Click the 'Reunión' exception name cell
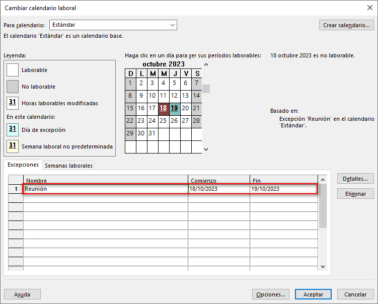Screen dimensions: 378x304 [x=106, y=189]
